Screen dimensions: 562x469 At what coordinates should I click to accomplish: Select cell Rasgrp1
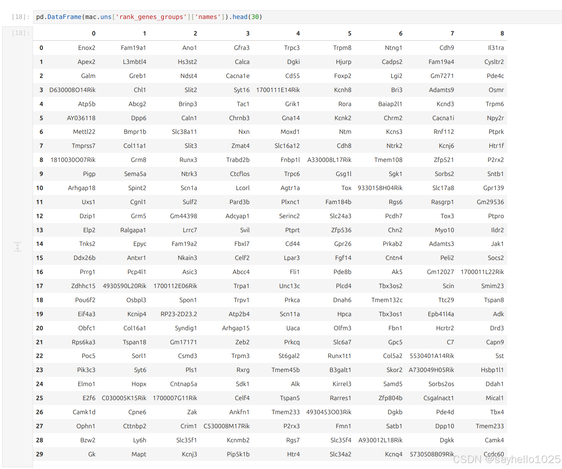[442, 202]
